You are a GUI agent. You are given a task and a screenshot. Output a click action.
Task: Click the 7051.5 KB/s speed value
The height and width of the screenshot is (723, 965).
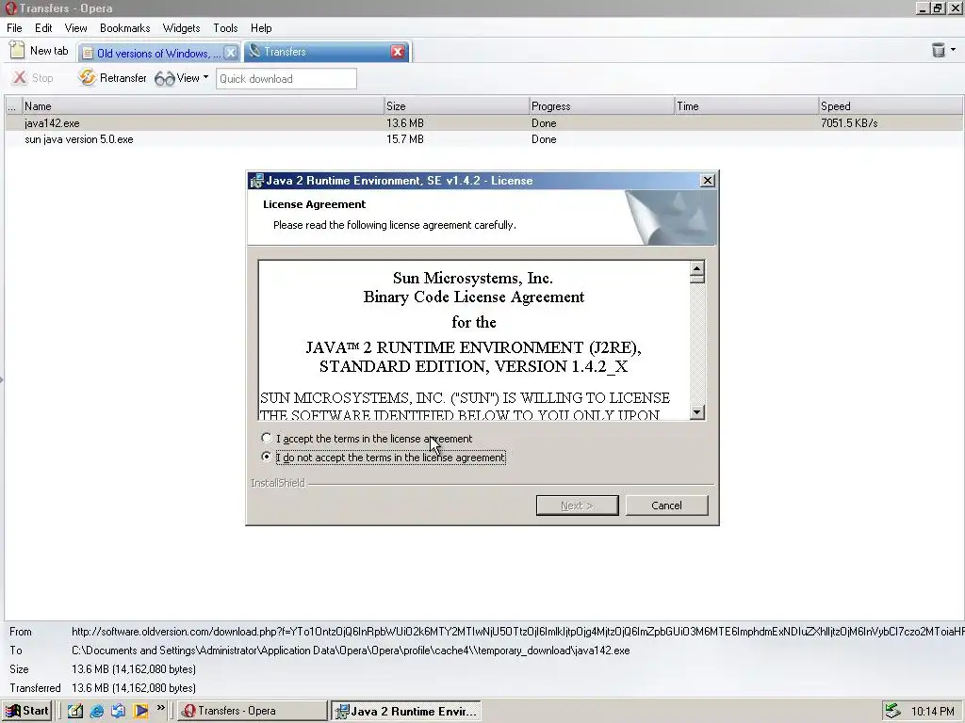pos(849,123)
